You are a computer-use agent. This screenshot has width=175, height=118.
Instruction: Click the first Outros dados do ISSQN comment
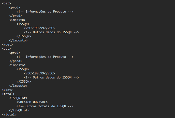51,32
